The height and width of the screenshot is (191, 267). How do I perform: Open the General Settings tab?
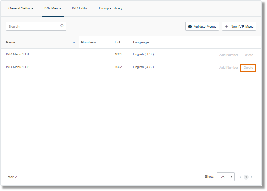[x=21, y=8]
